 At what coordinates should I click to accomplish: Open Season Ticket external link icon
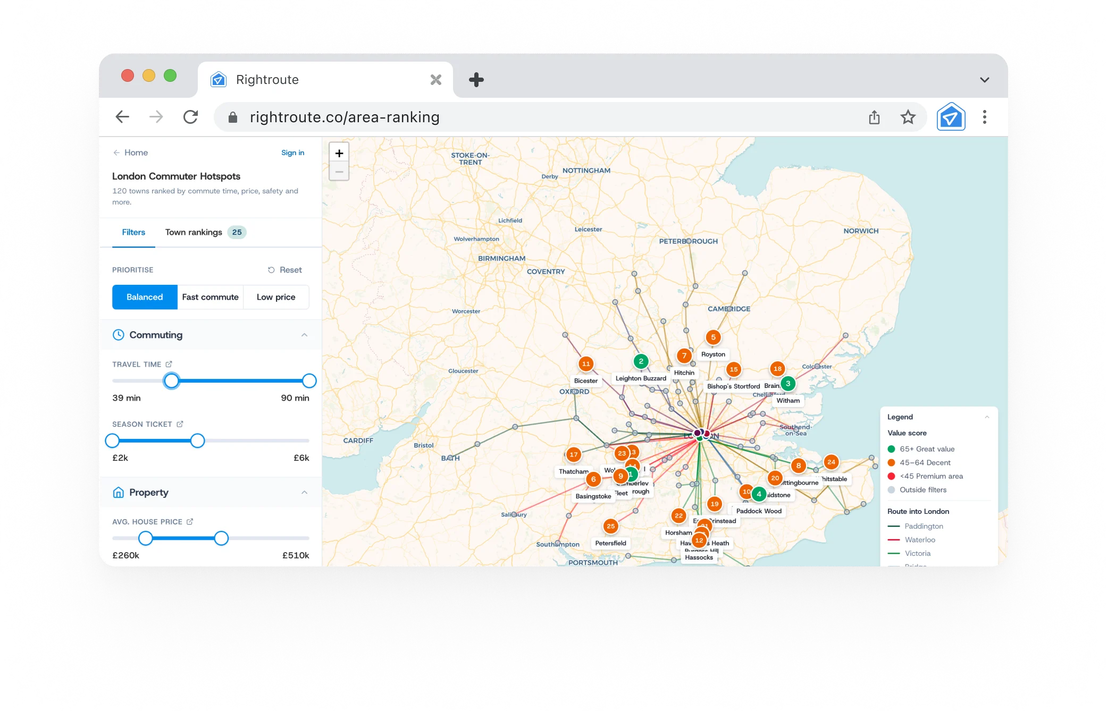[180, 424]
